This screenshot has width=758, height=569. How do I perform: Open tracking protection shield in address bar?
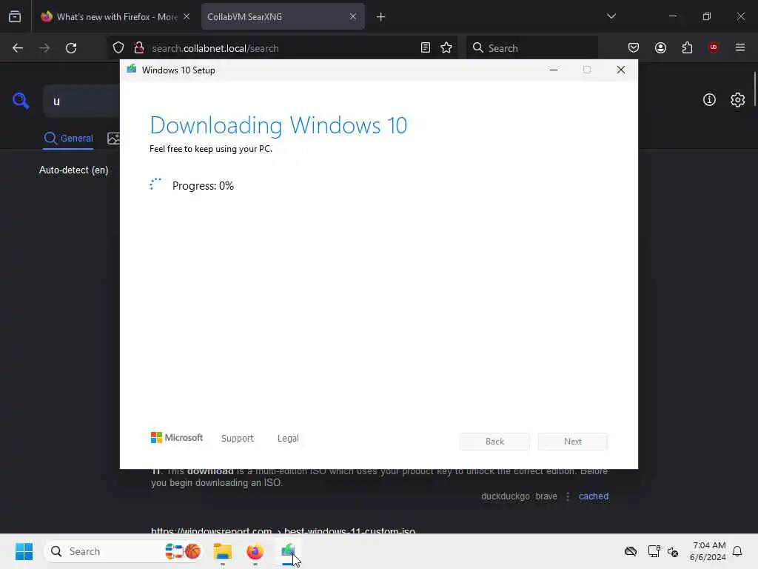tap(118, 48)
